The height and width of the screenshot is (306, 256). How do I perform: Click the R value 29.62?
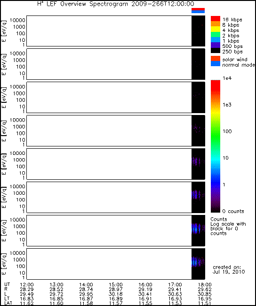pyautogui.click(x=205, y=289)
